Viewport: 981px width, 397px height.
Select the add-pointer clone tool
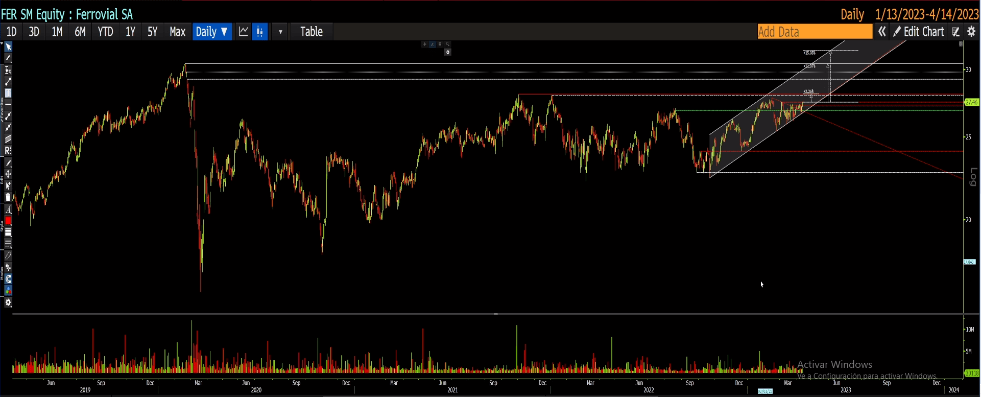click(8, 186)
